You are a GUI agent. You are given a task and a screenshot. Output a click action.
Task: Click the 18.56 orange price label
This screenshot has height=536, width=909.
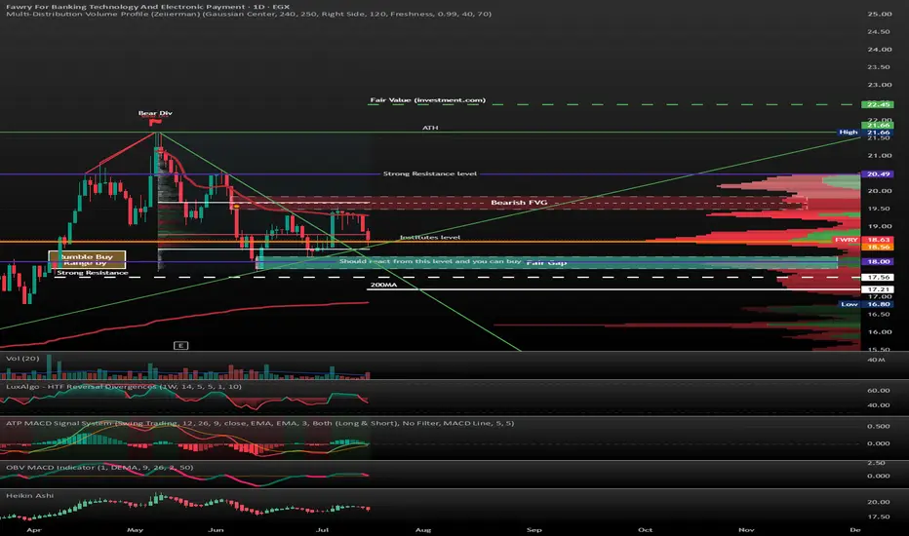878,248
